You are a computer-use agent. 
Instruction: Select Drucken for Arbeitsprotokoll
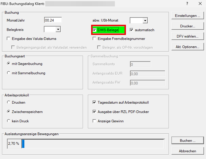pyautogui.click(x=9, y=103)
